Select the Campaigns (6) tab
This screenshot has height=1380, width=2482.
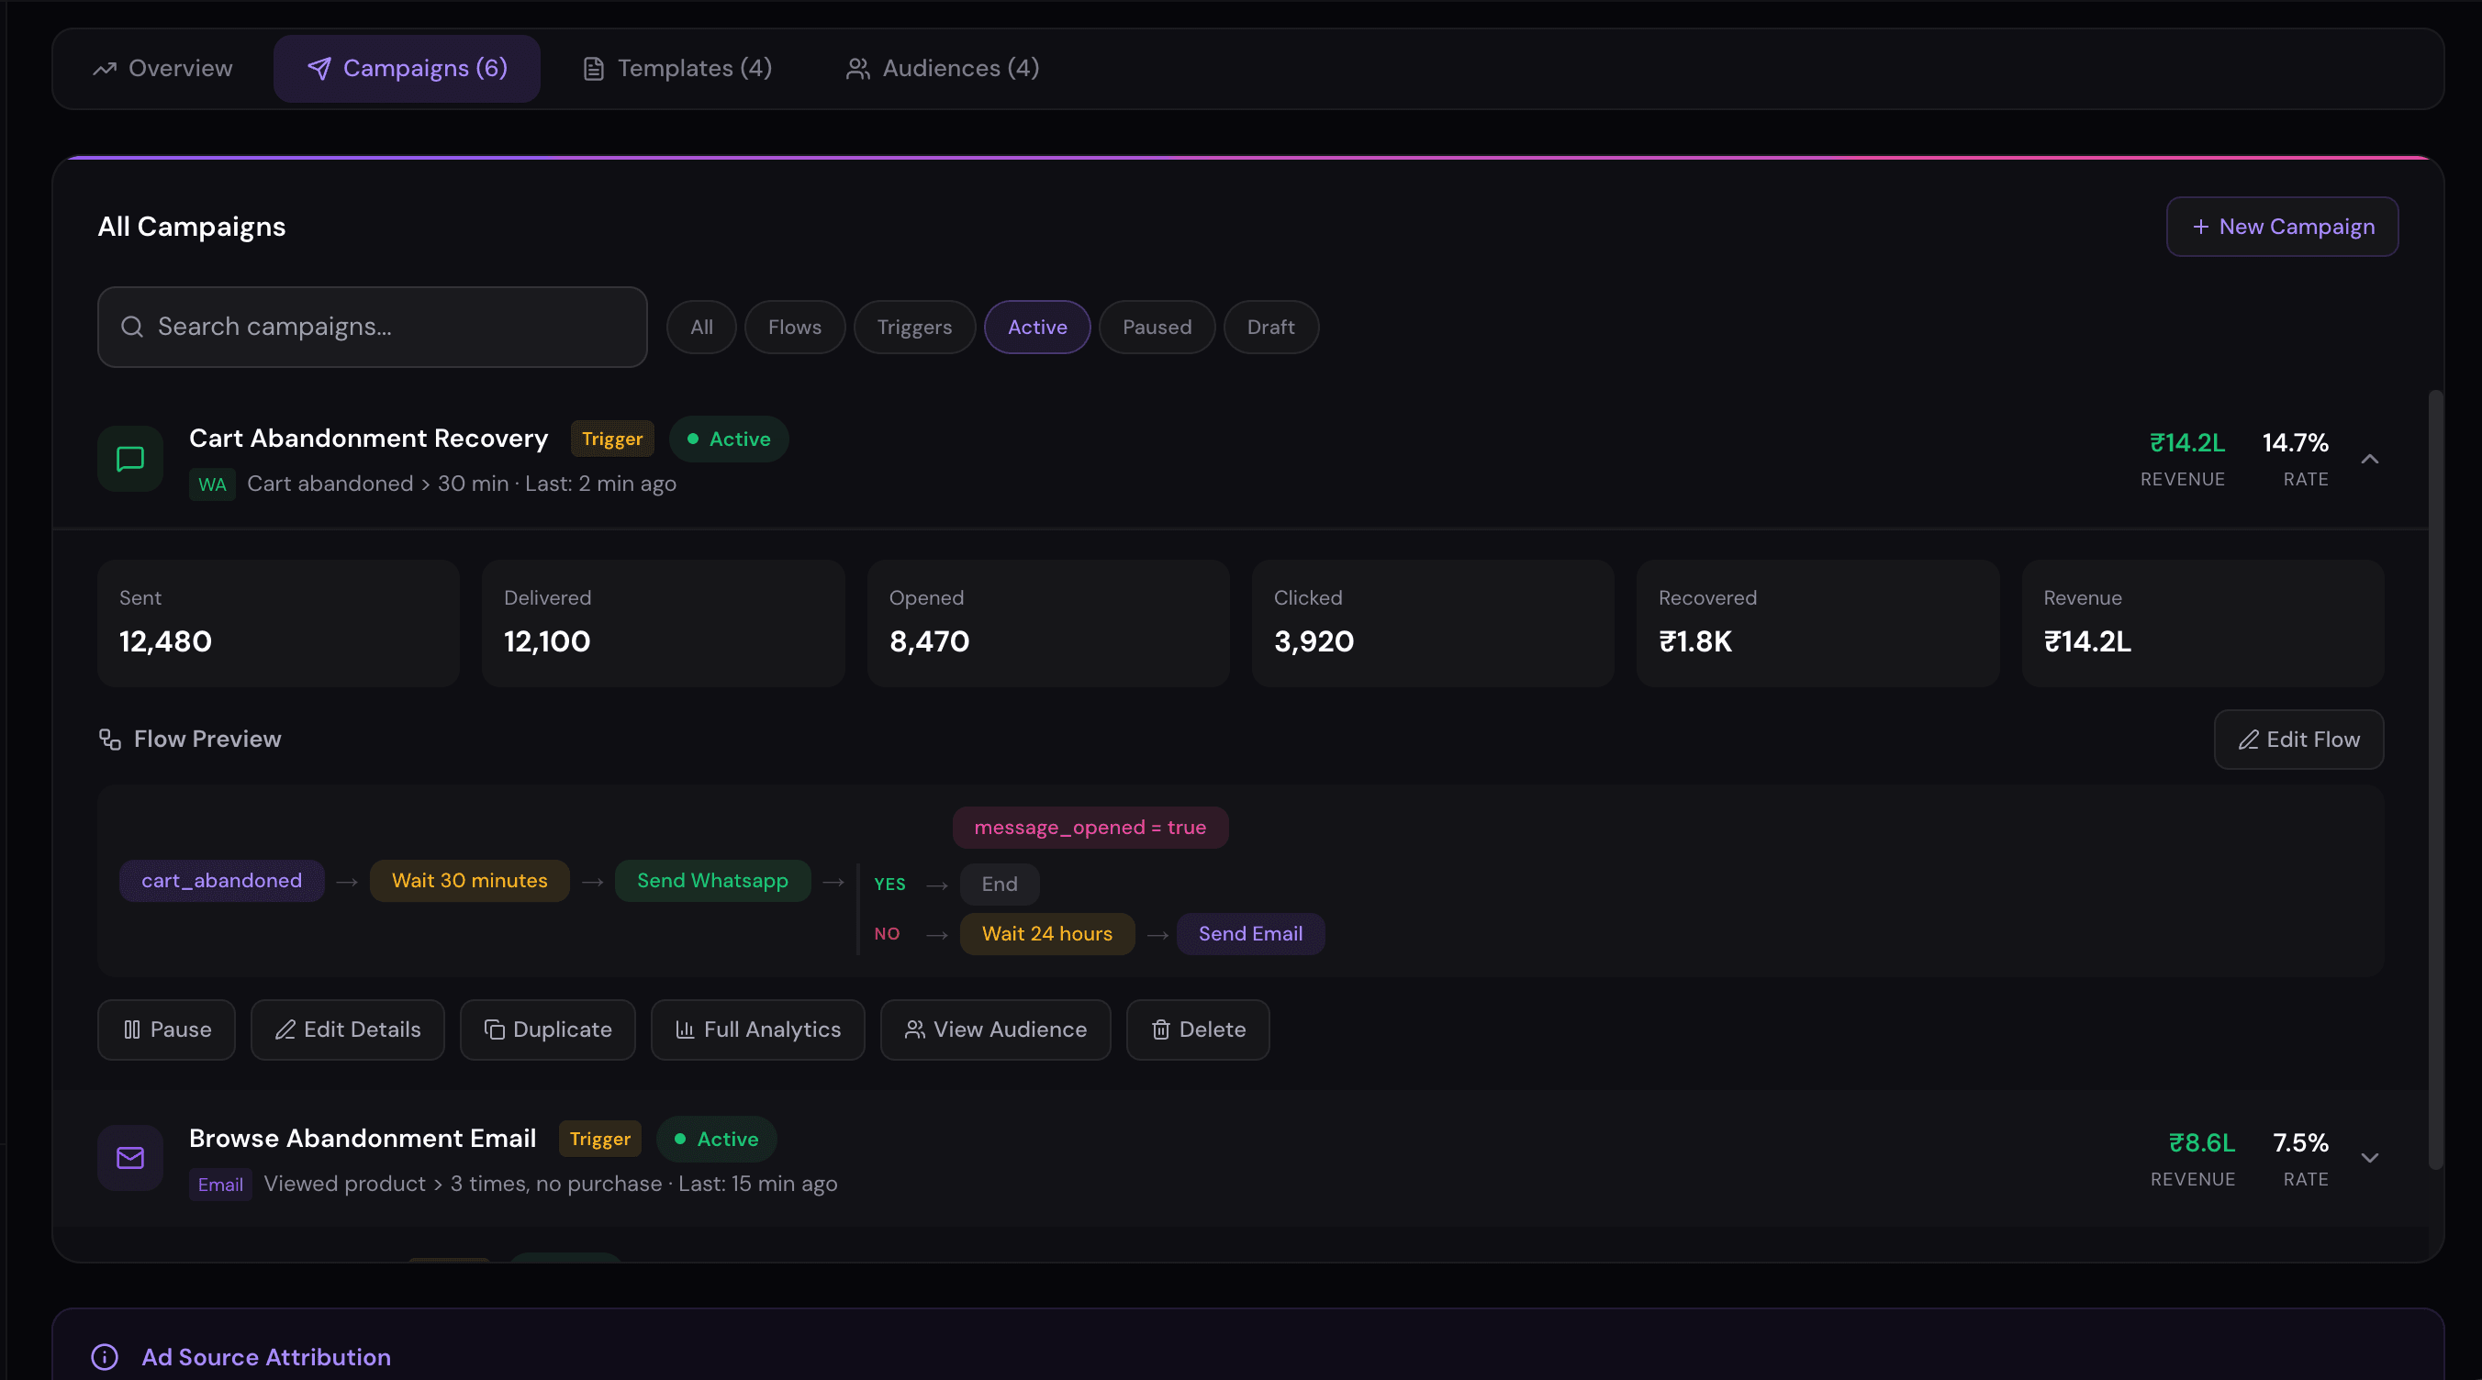coord(407,69)
